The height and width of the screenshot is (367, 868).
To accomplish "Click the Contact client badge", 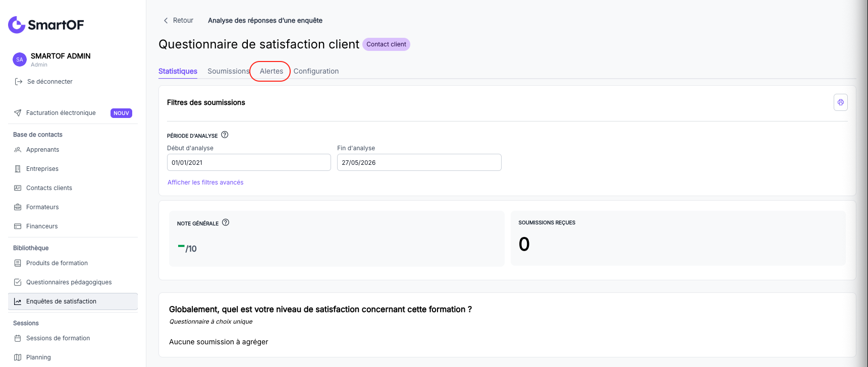I will coord(386,44).
